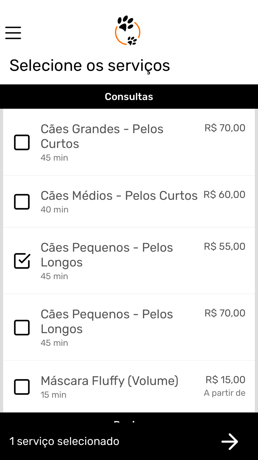Tap the Cães Médios - Pelos Curtos label
Viewport: 258px width, 460px height.
(x=119, y=196)
